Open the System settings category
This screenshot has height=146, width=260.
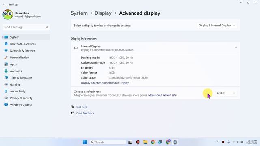26,37
